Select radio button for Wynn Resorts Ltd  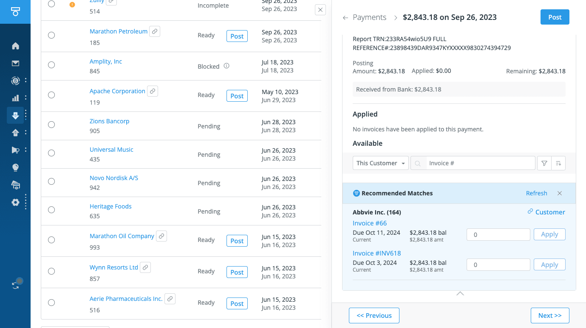51,271
